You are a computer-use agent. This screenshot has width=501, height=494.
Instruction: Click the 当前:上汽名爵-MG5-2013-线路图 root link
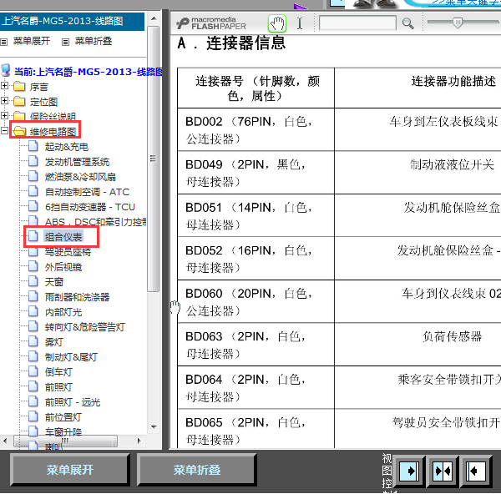tap(89, 72)
